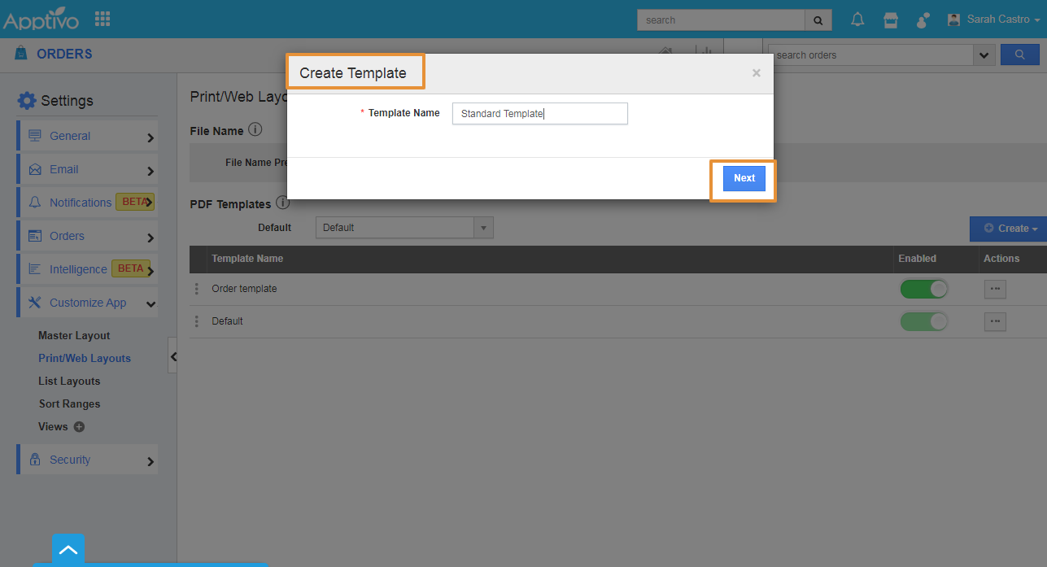This screenshot has width=1047, height=567.
Task: Click the Default row name
Action: click(x=227, y=321)
